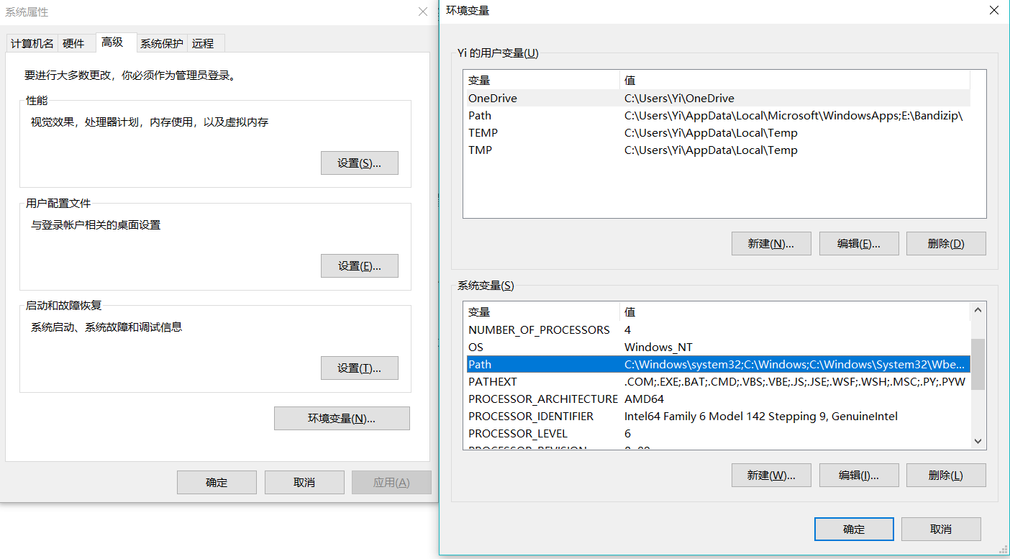Image resolution: width=1010 pixels, height=559 pixels.
Task: Select the TEMP user variable
Action: coord(718,133)
